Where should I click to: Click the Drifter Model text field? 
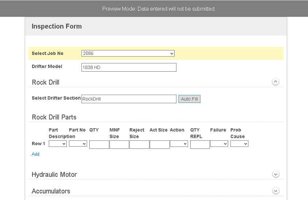129,67
